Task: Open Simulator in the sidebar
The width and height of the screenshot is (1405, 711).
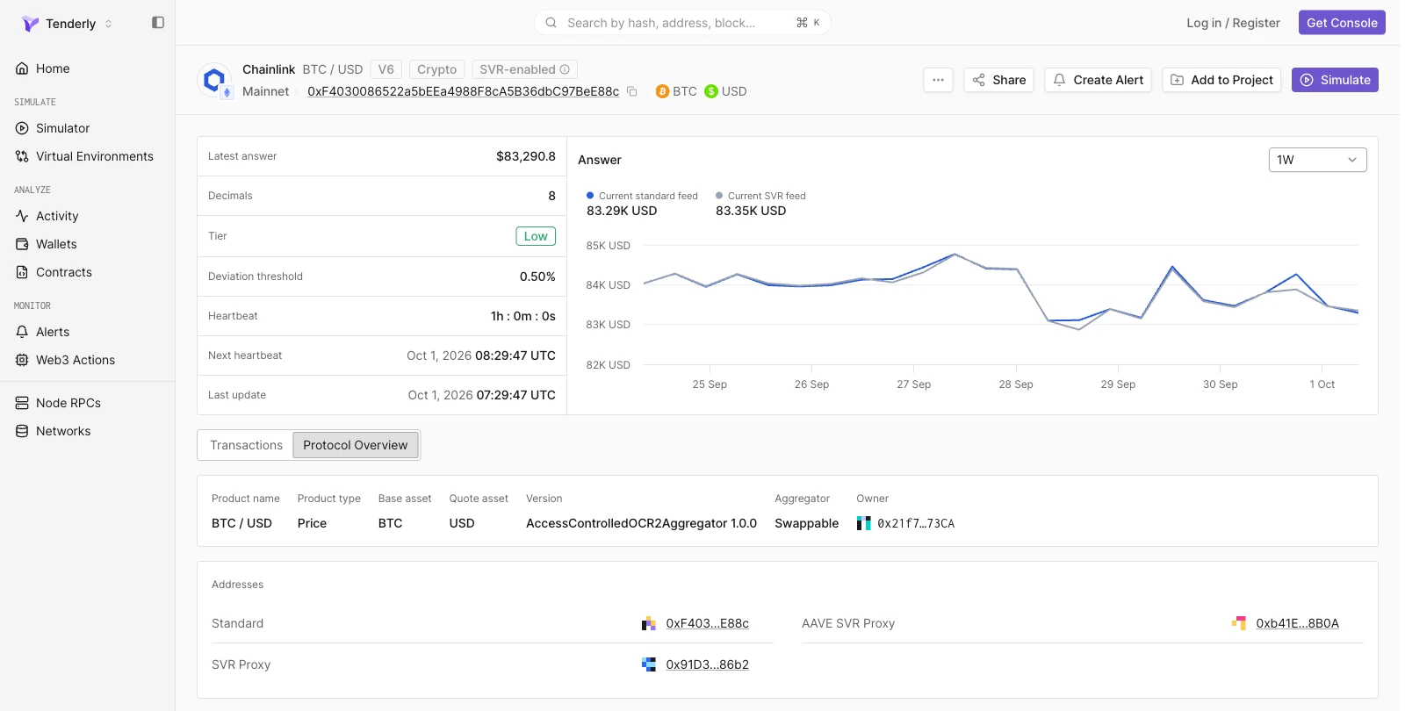Action: tap(62, 128)
